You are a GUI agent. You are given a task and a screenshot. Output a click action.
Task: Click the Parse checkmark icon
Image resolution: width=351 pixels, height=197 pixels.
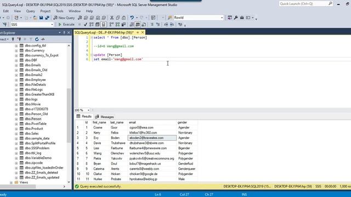point(86,24)
